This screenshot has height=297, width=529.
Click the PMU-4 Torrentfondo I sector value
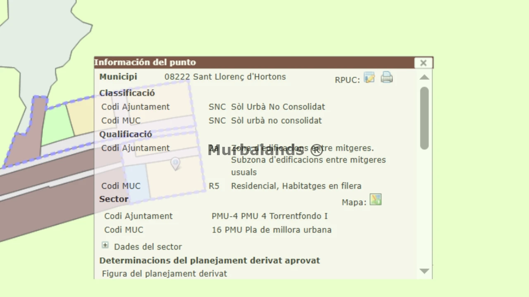click(x=269, y=216)
